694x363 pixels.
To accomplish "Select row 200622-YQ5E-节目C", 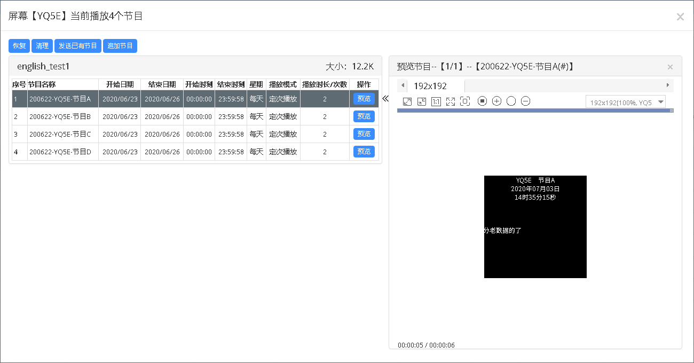I will click(x=195, y=134).
